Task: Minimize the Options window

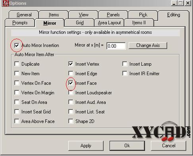Action: tap(174, 3)
